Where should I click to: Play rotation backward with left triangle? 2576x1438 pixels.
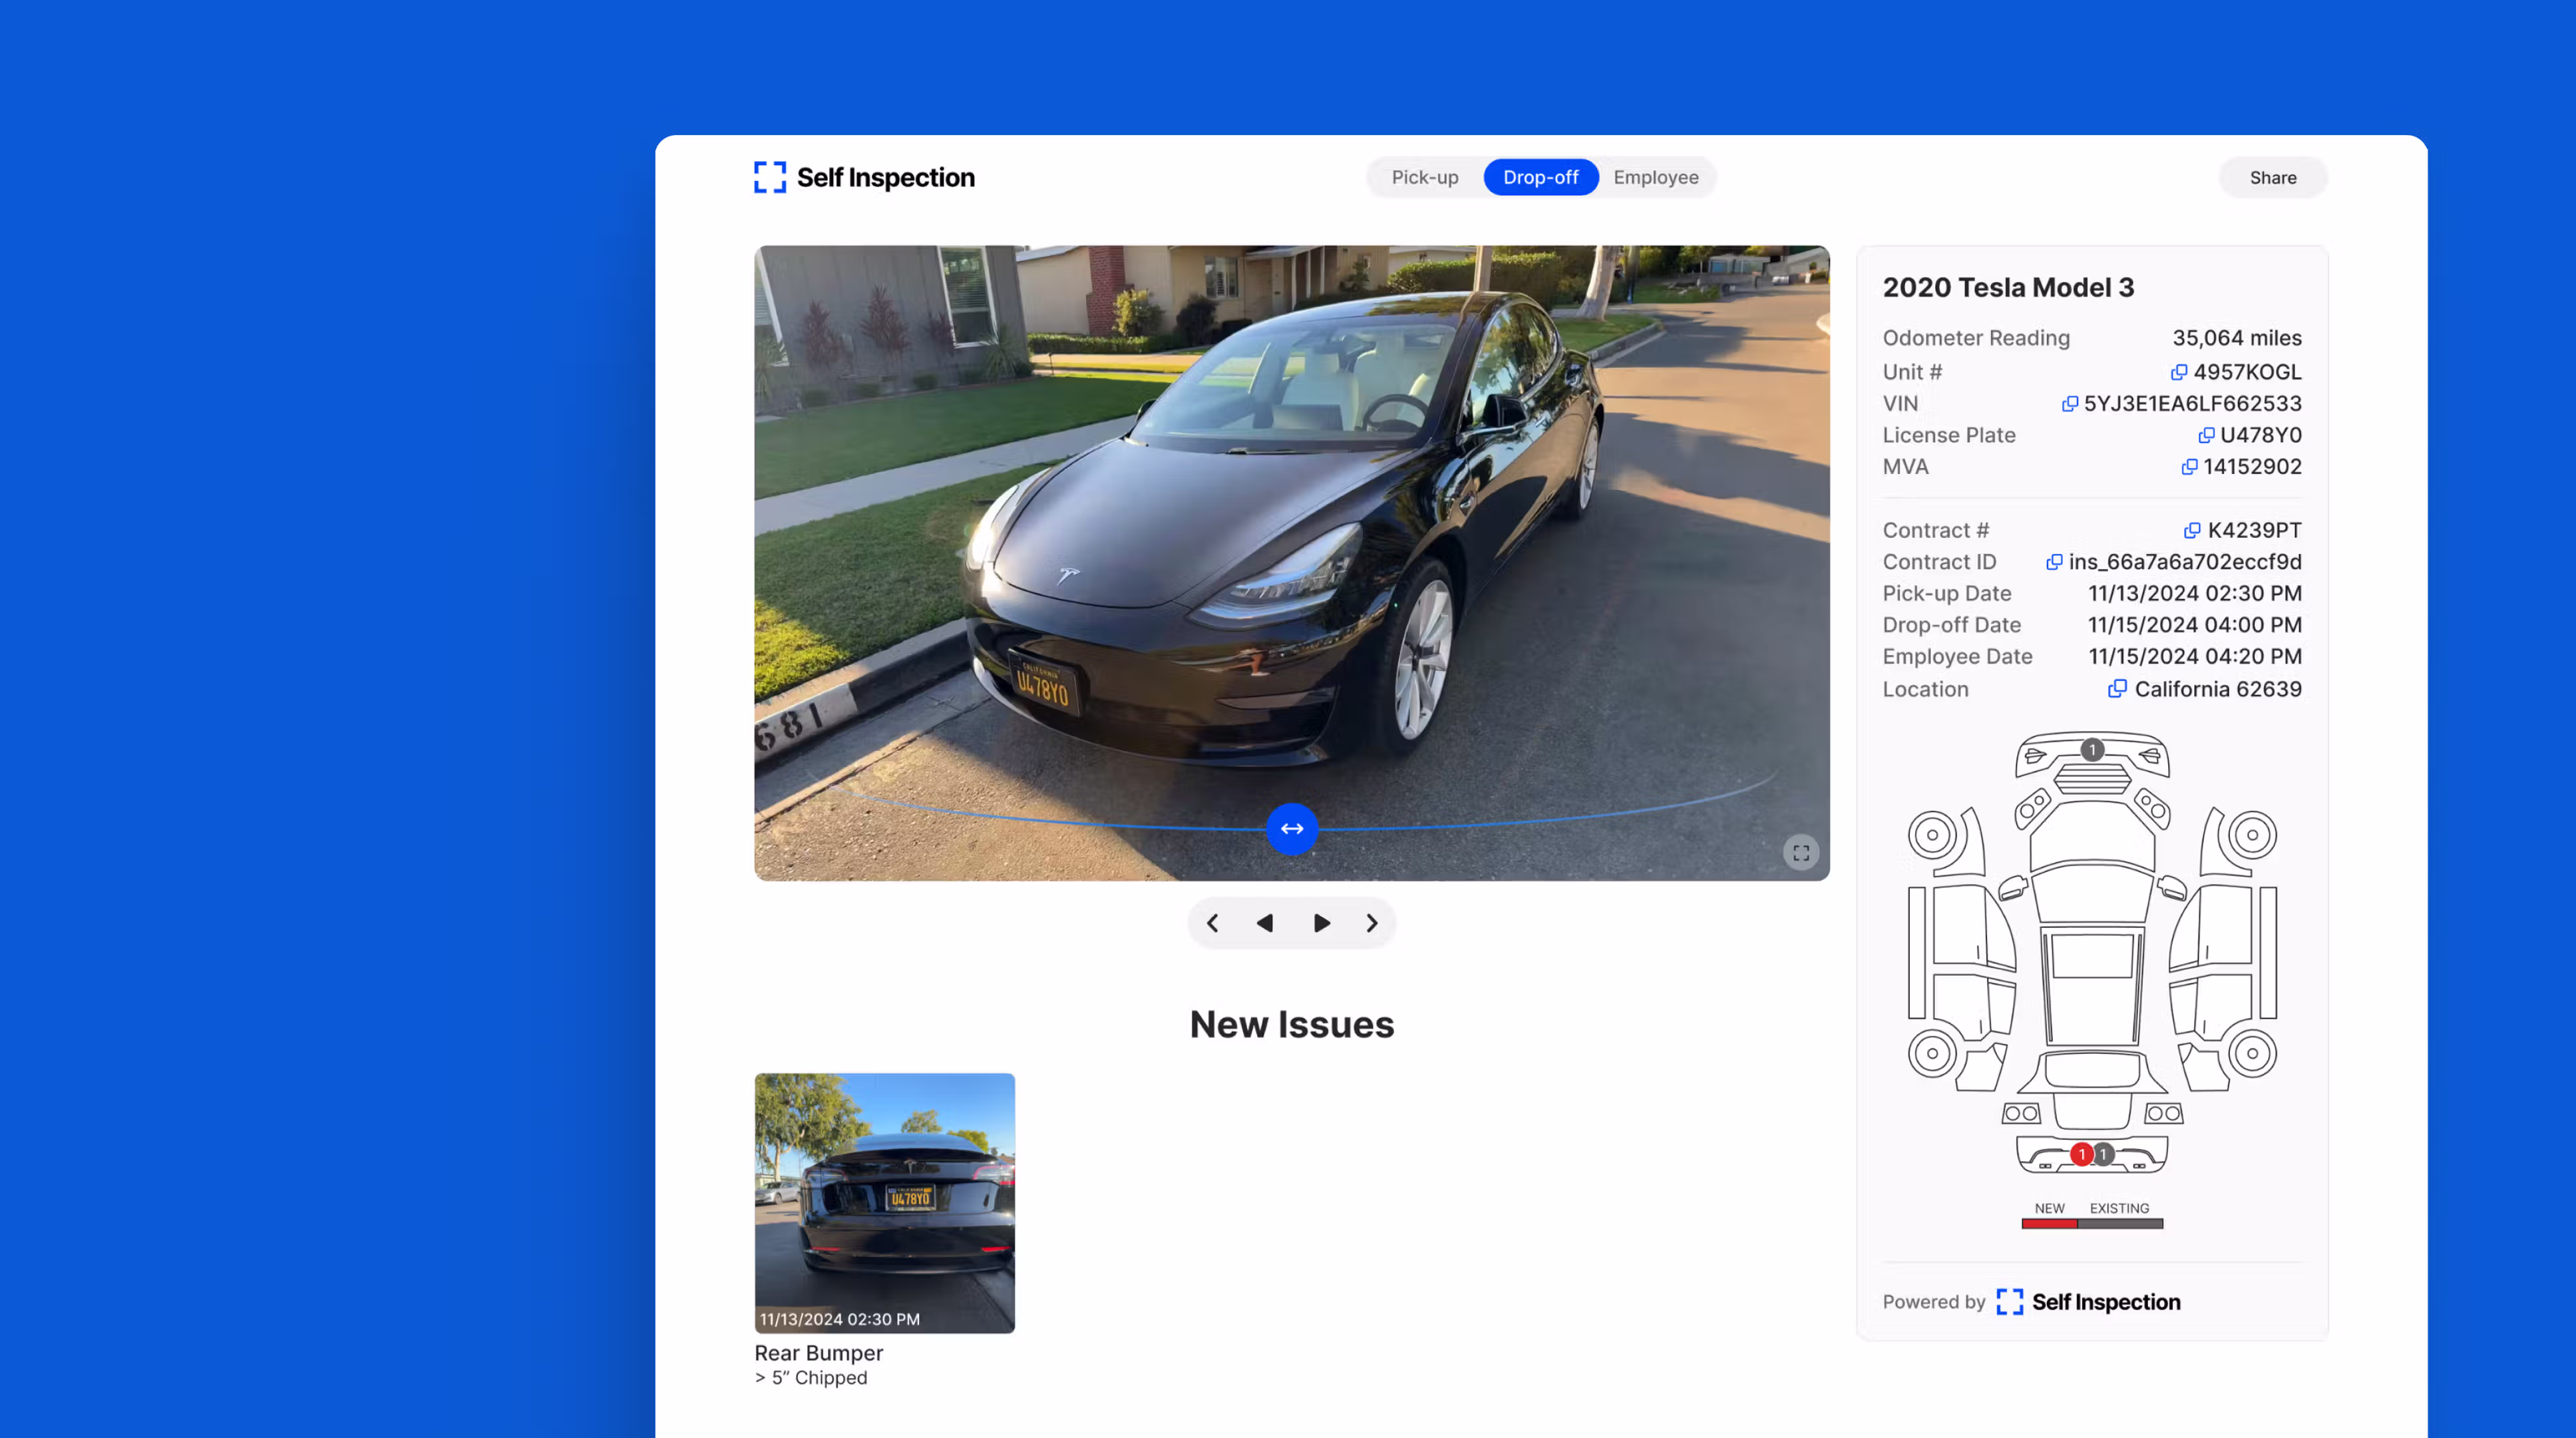(x=1264, y=923)
